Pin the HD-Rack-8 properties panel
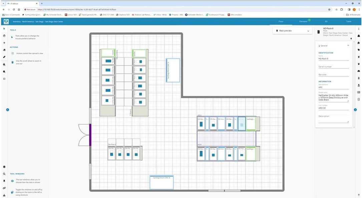 point(351,39)
